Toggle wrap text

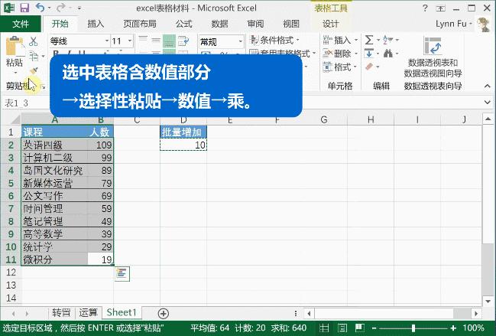pyautogui.click(x=183, y=41)
